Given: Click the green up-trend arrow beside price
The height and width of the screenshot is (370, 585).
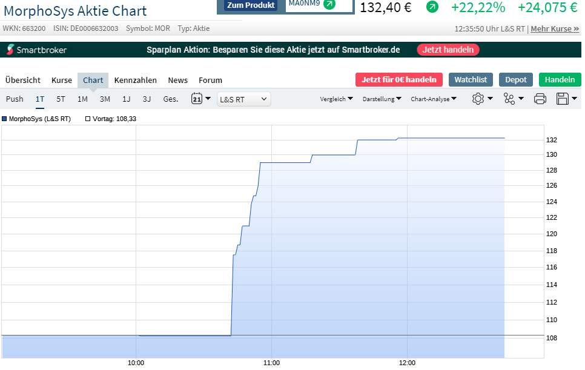Looking at the screenshot, I should pyautogui.click(x=432, y=7).
